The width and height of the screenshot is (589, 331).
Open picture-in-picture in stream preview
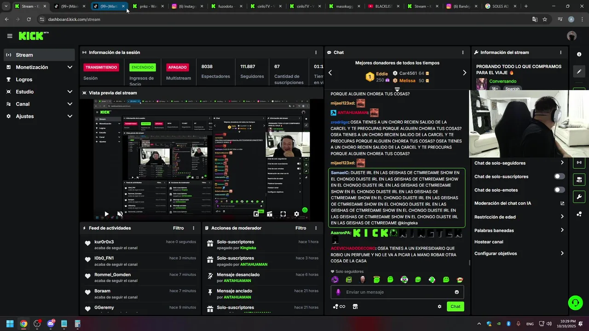tap(256, 214)
